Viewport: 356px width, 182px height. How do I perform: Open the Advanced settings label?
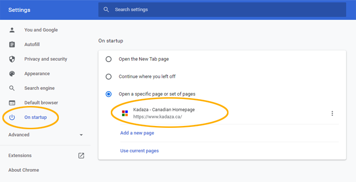[x=19, y=135]
